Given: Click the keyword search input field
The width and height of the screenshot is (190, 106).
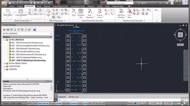Looking at the screenshot, I should click(120, 3).
